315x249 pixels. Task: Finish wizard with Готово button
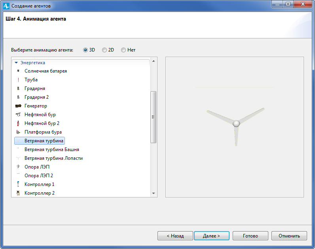click(x=250, y=236)
